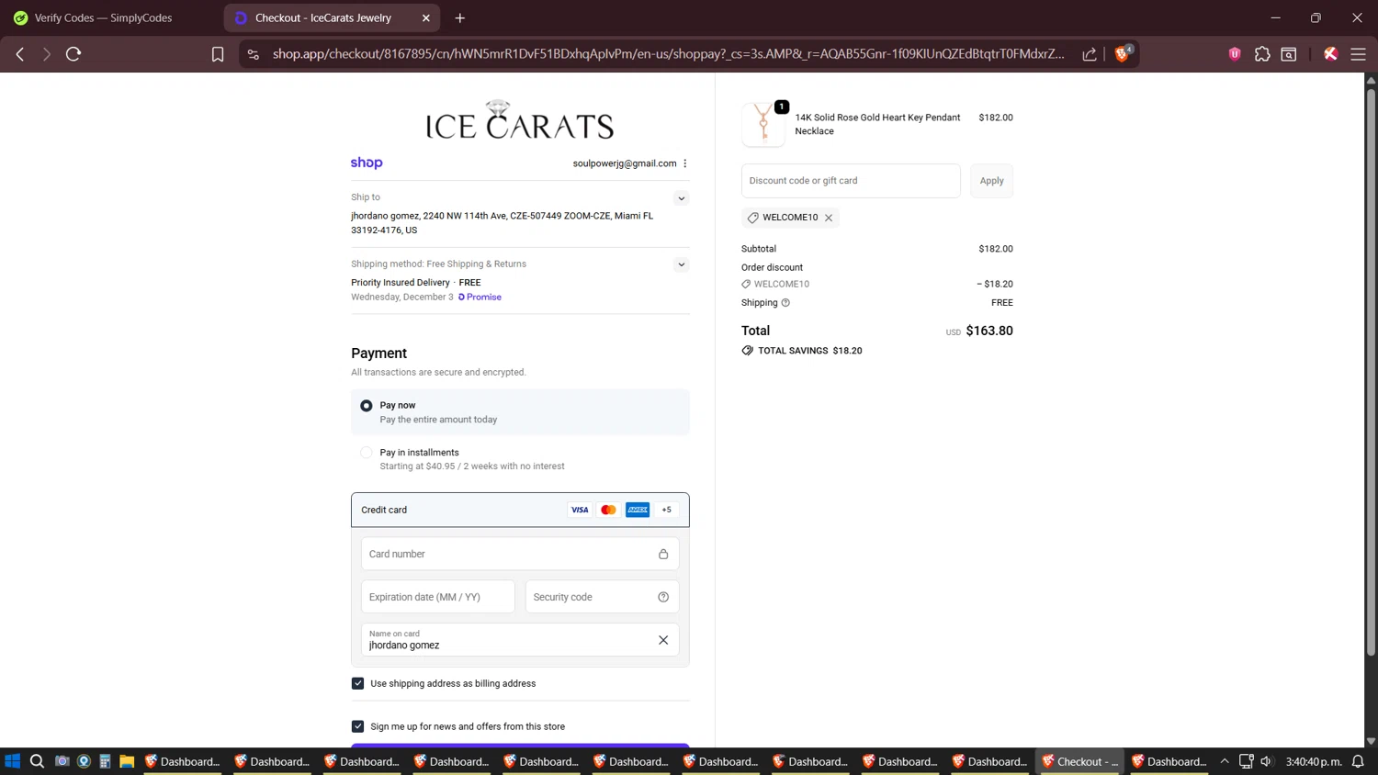Image resolution: width=1378 pixels, height=775 pixels.
Task: Open File Explorer from taskbar
Action: click(127, 761)
